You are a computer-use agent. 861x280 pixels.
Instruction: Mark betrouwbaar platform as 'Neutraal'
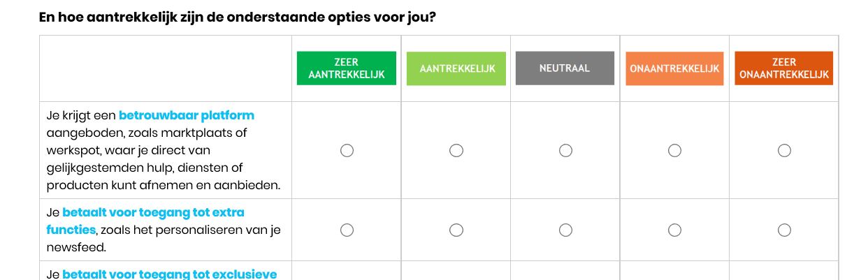pyautogui.click(x=565, y=150)
